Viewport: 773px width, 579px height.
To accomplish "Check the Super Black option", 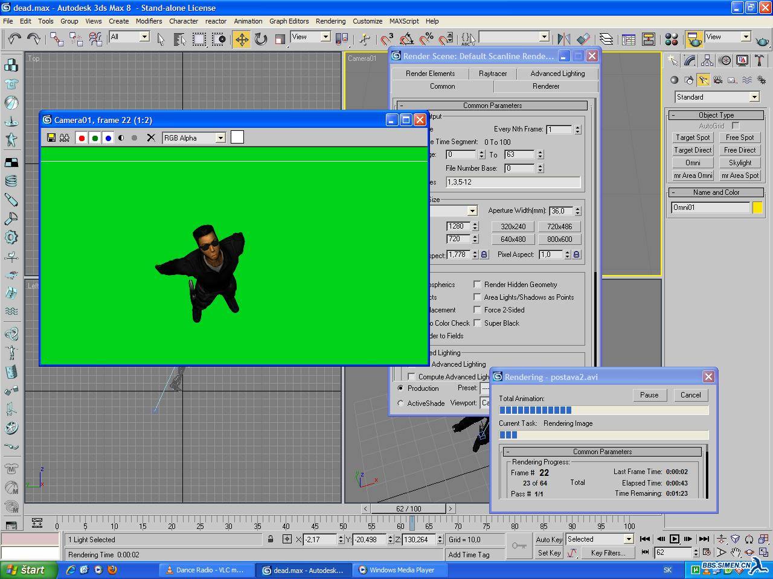I will (x=477, y=323).
